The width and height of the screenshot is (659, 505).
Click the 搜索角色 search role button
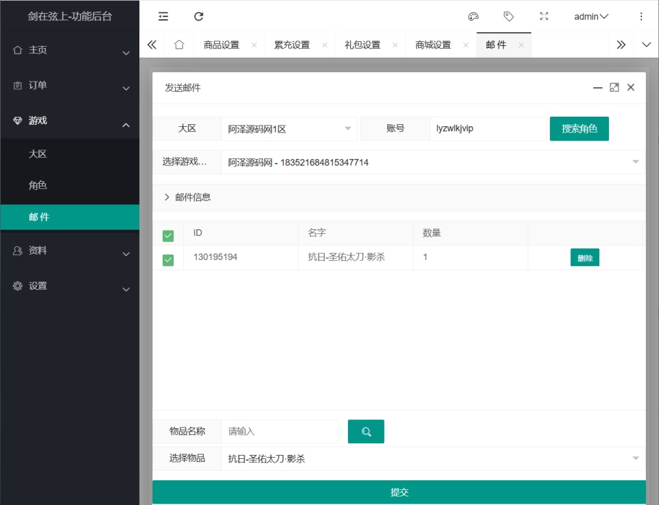[579, 128]
